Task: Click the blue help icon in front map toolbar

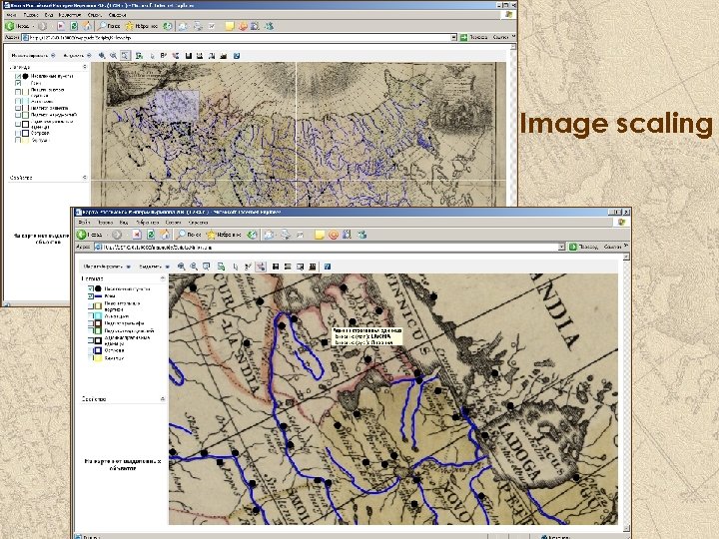Action: pos(327,267)
